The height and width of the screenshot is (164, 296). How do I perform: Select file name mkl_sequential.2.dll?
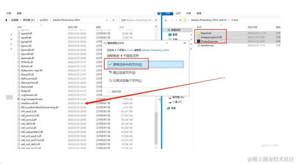point(32,132)
